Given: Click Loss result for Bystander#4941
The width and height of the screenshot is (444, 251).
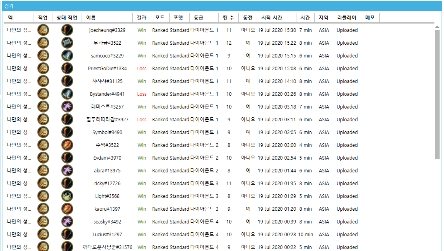Looking at the screenshot, I should [142, 94].
